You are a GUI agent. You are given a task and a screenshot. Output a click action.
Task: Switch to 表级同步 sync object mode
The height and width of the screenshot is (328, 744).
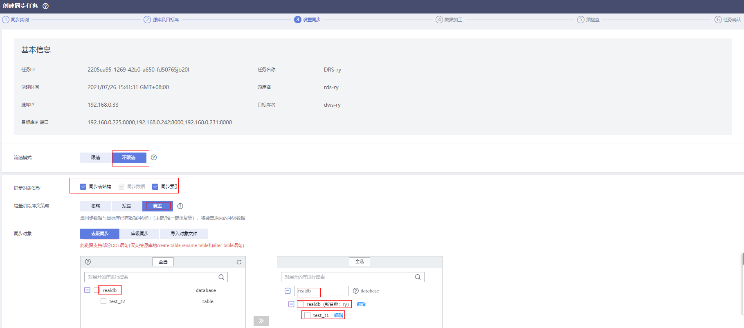tap(100, 234)
